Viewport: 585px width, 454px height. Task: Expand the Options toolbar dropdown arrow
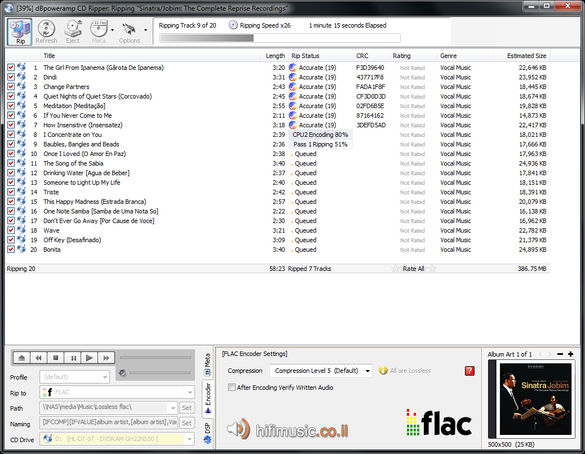145,30
